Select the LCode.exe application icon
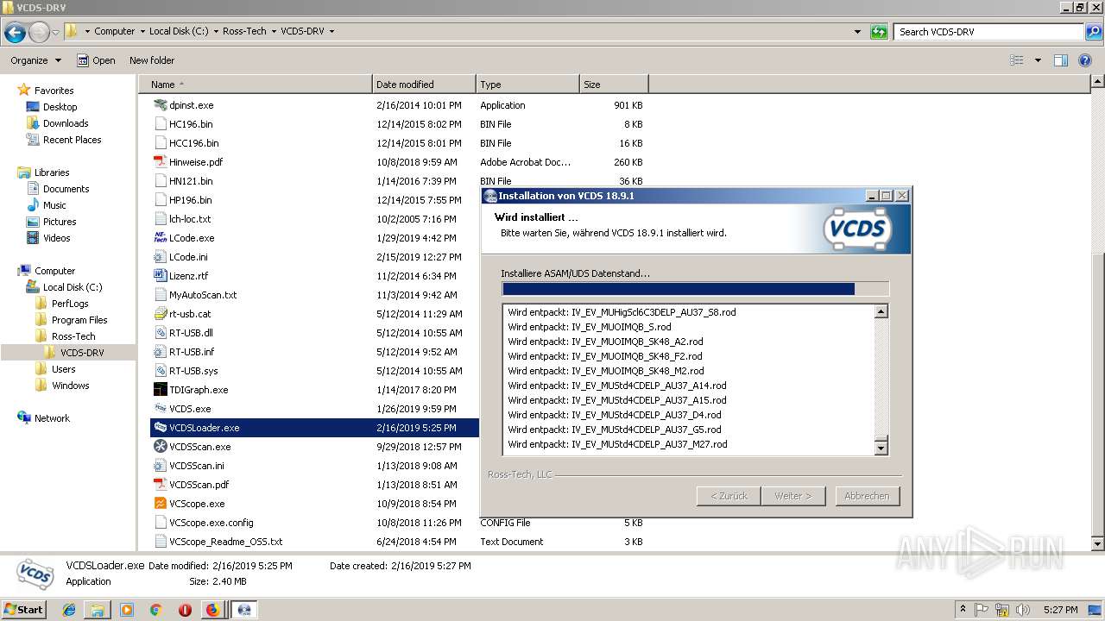Screen dimensions: 1105x621 tap(160, 238)
